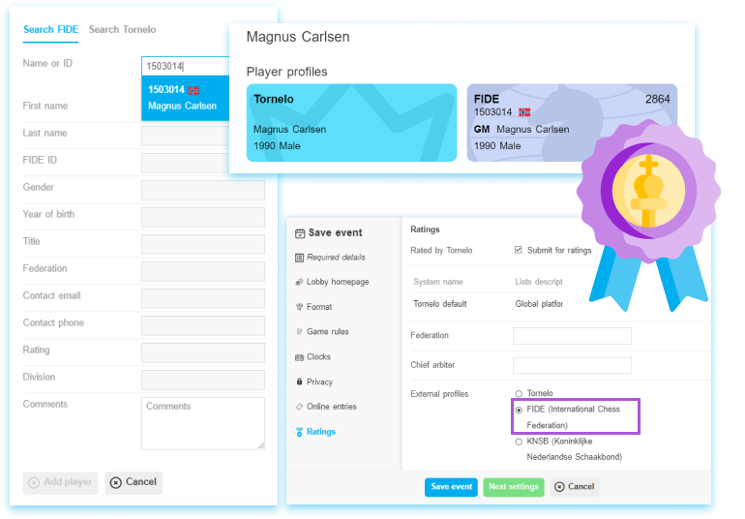Focus the Gender field
Viewport: 745px width, 519px height.
203,191
